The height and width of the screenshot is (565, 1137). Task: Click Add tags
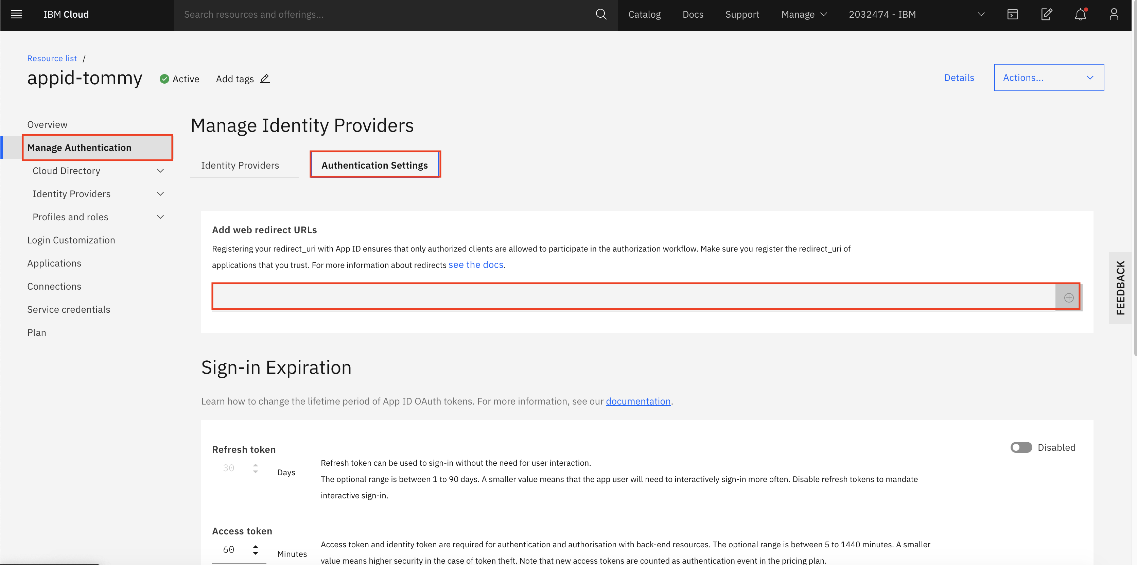[x=235, y=79]
